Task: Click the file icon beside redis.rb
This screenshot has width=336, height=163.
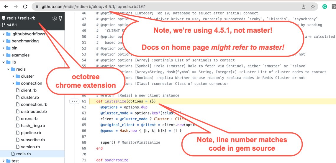Action: click(x=13, y=154)
